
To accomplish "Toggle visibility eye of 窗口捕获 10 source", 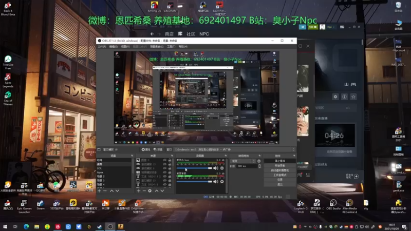I will [x=164, y=181].
